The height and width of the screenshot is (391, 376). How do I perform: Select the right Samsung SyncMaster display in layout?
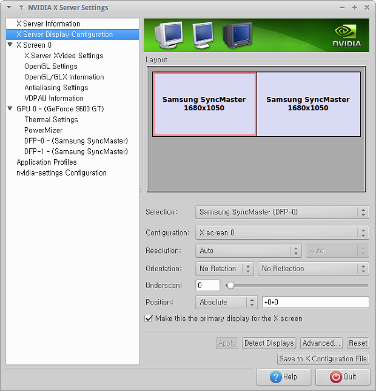click(308, 104)
